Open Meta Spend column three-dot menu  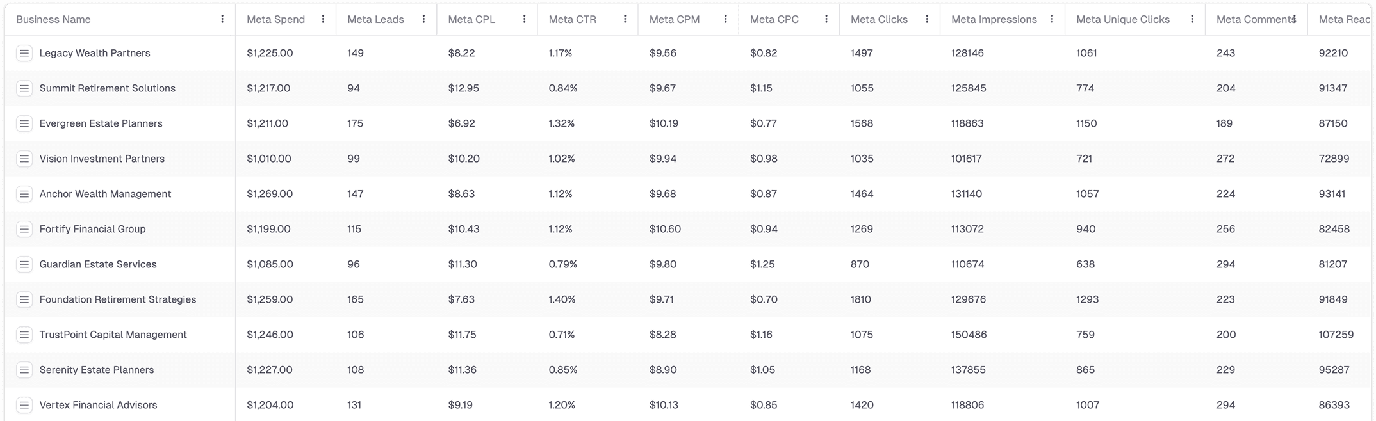pos(323,19)
